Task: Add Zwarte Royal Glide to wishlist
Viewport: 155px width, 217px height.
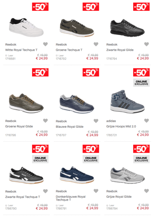Action: [147, 44]
